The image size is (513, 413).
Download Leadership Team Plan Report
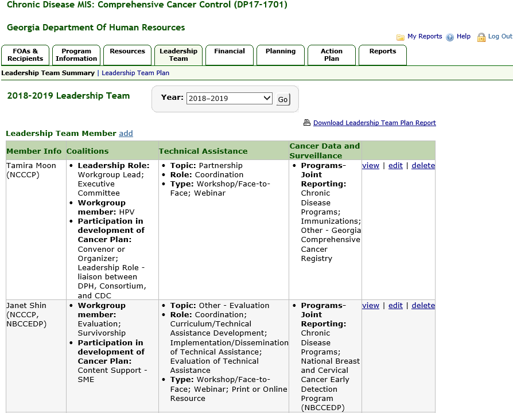click(x=374, y=123)
